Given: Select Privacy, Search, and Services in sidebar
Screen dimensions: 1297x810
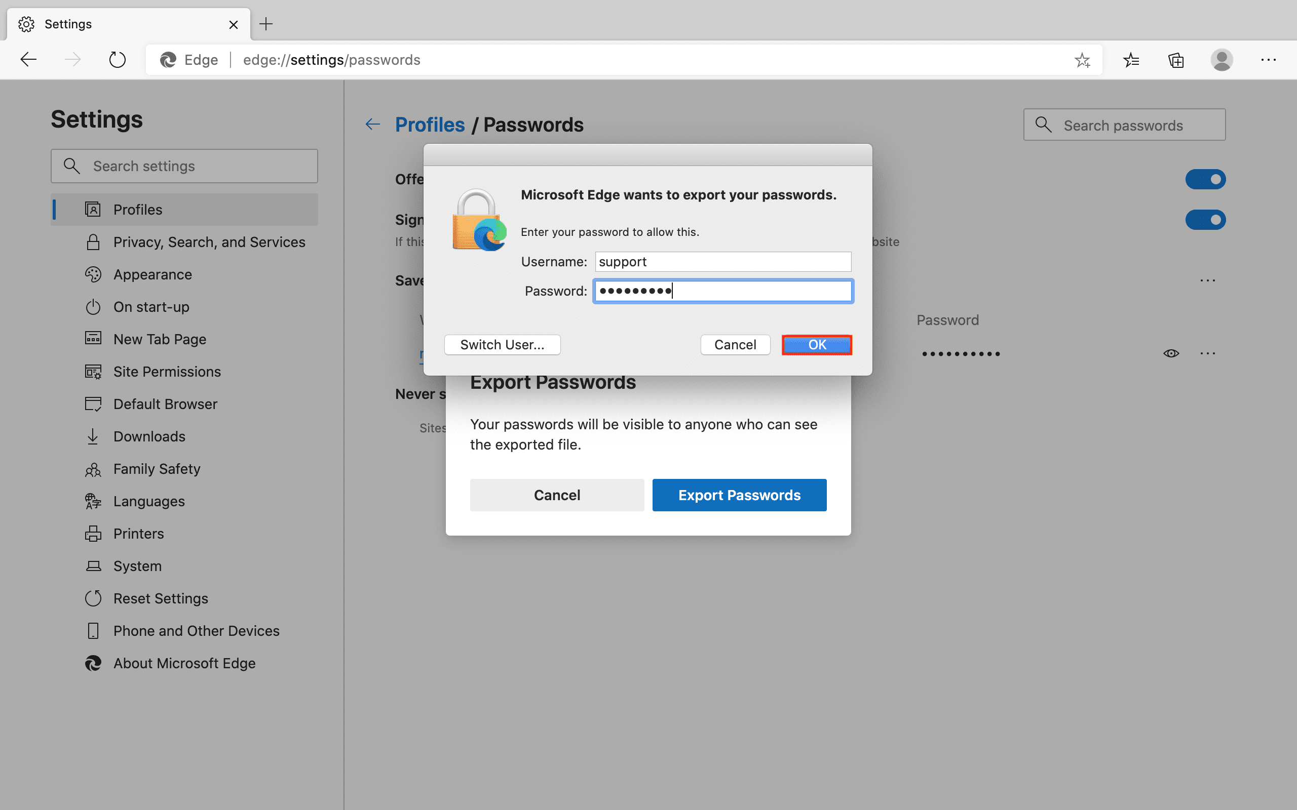Looking at the screenshot, I should click(x=209, y=242).
